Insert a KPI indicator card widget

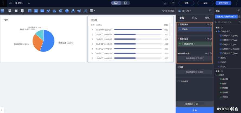36,11
